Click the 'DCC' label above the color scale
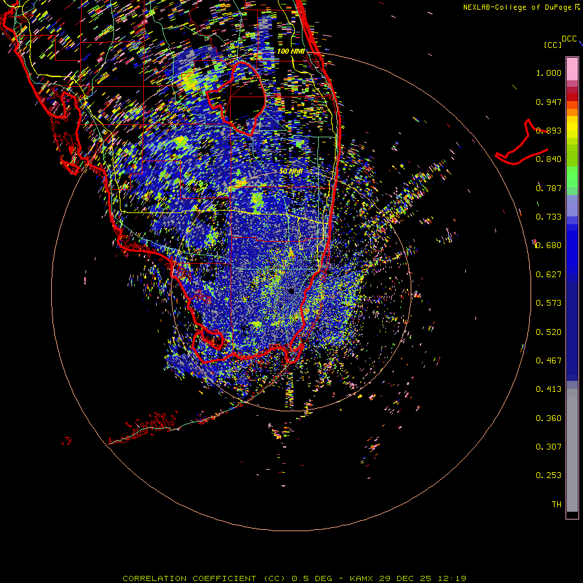 coord(569,39)
